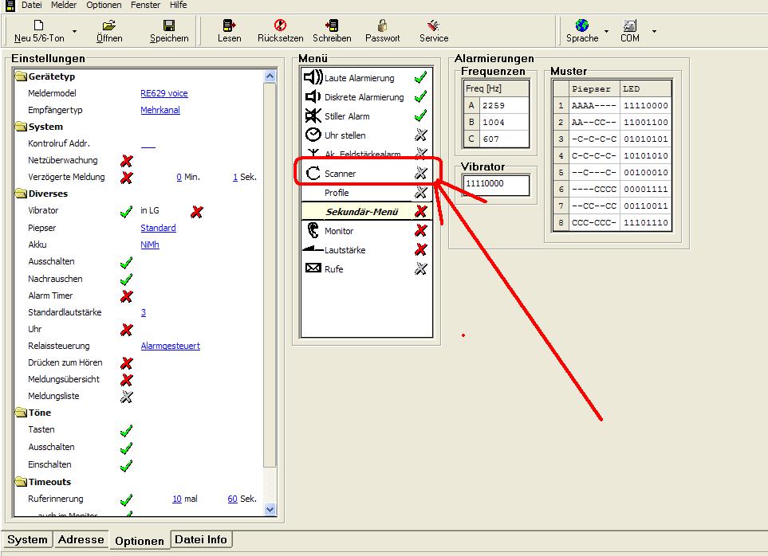Click the Service toolbar icon
Image resolution: width=768 pixels, height=556 pixels.
[434, 26]
